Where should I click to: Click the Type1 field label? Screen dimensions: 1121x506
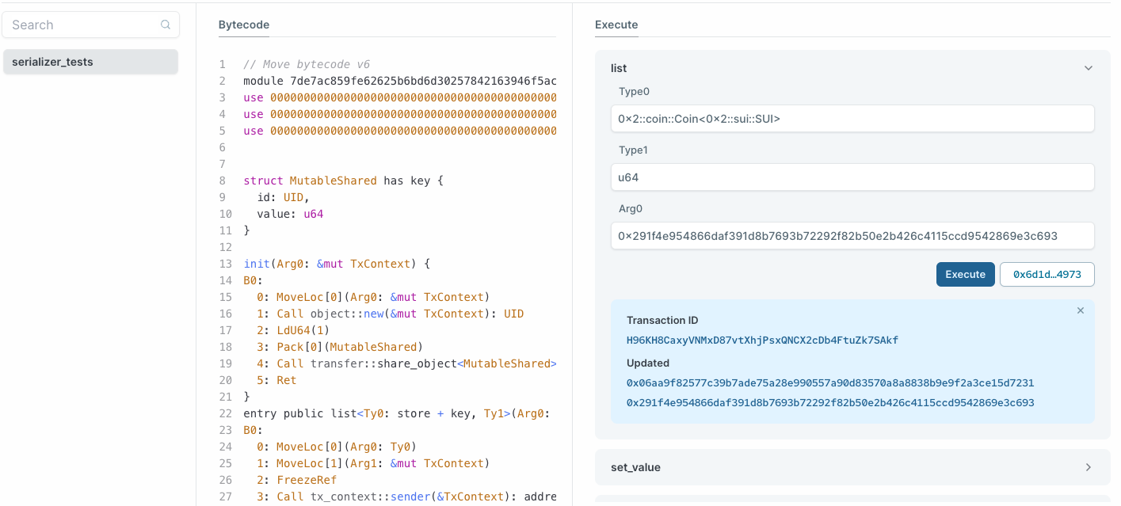(634, 150)
